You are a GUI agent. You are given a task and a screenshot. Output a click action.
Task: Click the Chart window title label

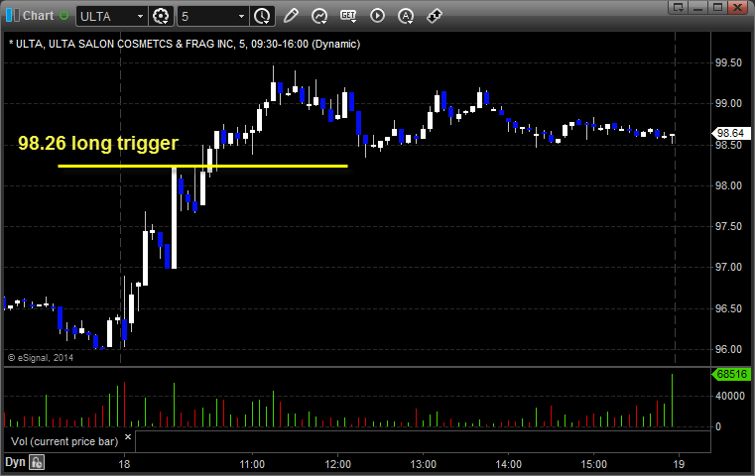39,16
